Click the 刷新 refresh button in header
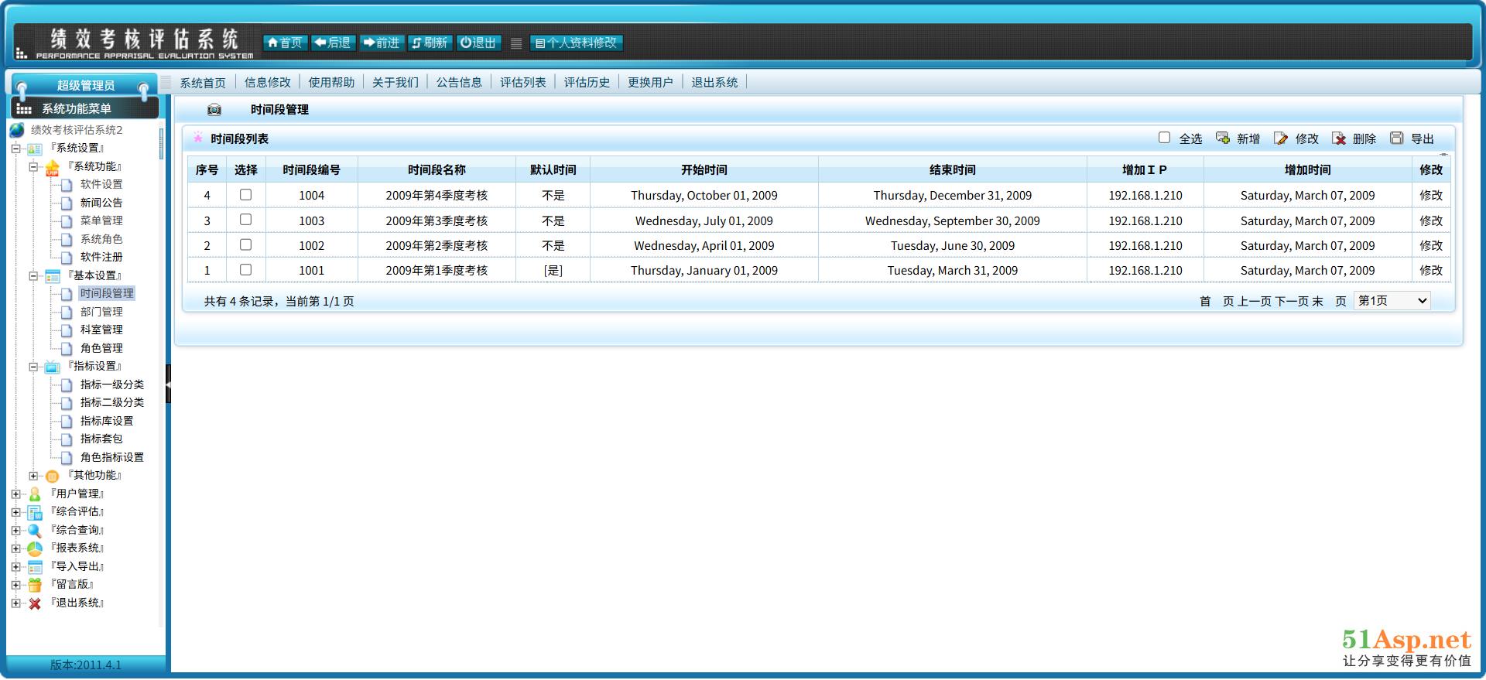 pos(430,43)
